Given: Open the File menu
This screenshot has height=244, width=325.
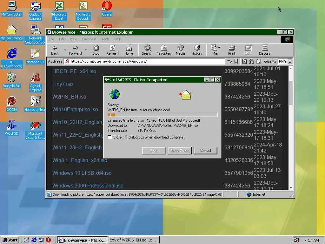Looking at the screenshot, I should coord(51,39).
